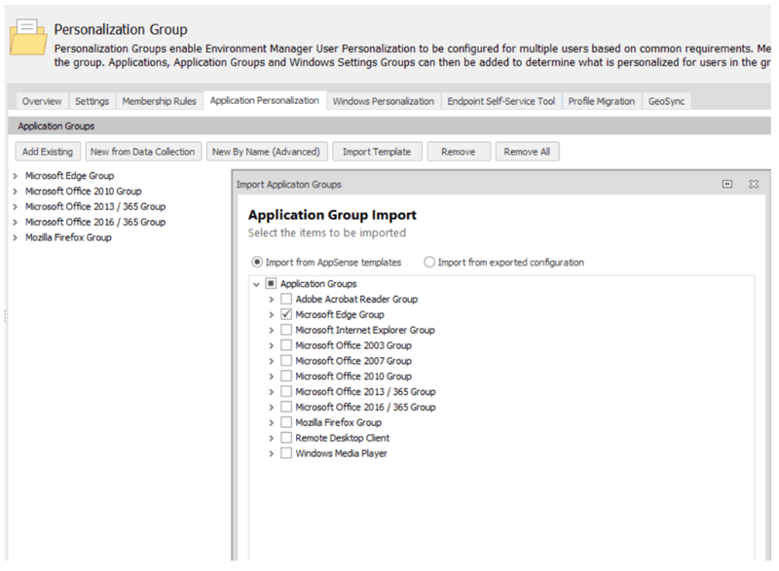Check Microsoft Internet Explorer Group checkbox

coord(286,330)
